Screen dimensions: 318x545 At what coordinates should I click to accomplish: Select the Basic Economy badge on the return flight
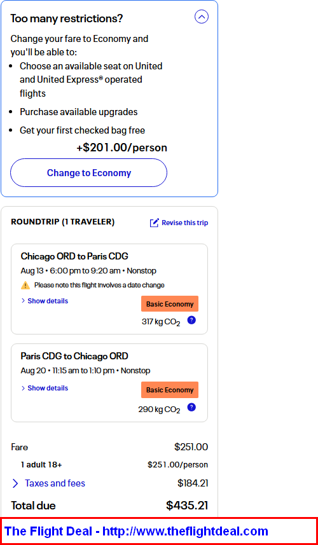coord(170,390)
